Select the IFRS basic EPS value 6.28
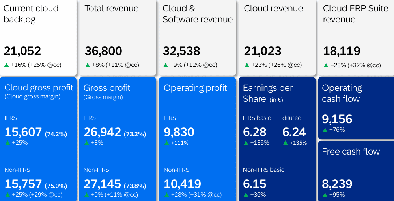This screenshot has height=201, width=394. (255, 132)
